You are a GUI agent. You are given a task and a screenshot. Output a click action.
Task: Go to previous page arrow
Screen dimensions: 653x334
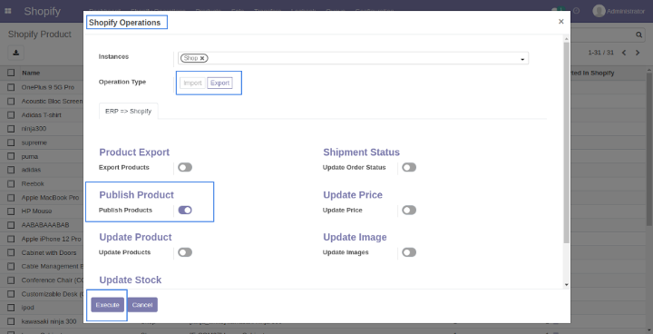click(x=624, y=53)
